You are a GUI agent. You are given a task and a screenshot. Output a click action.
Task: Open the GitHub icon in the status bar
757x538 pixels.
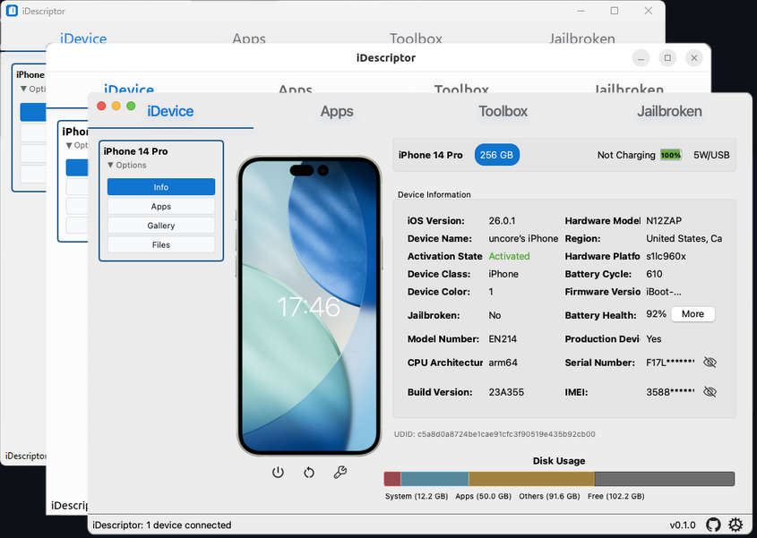point(713,525)
